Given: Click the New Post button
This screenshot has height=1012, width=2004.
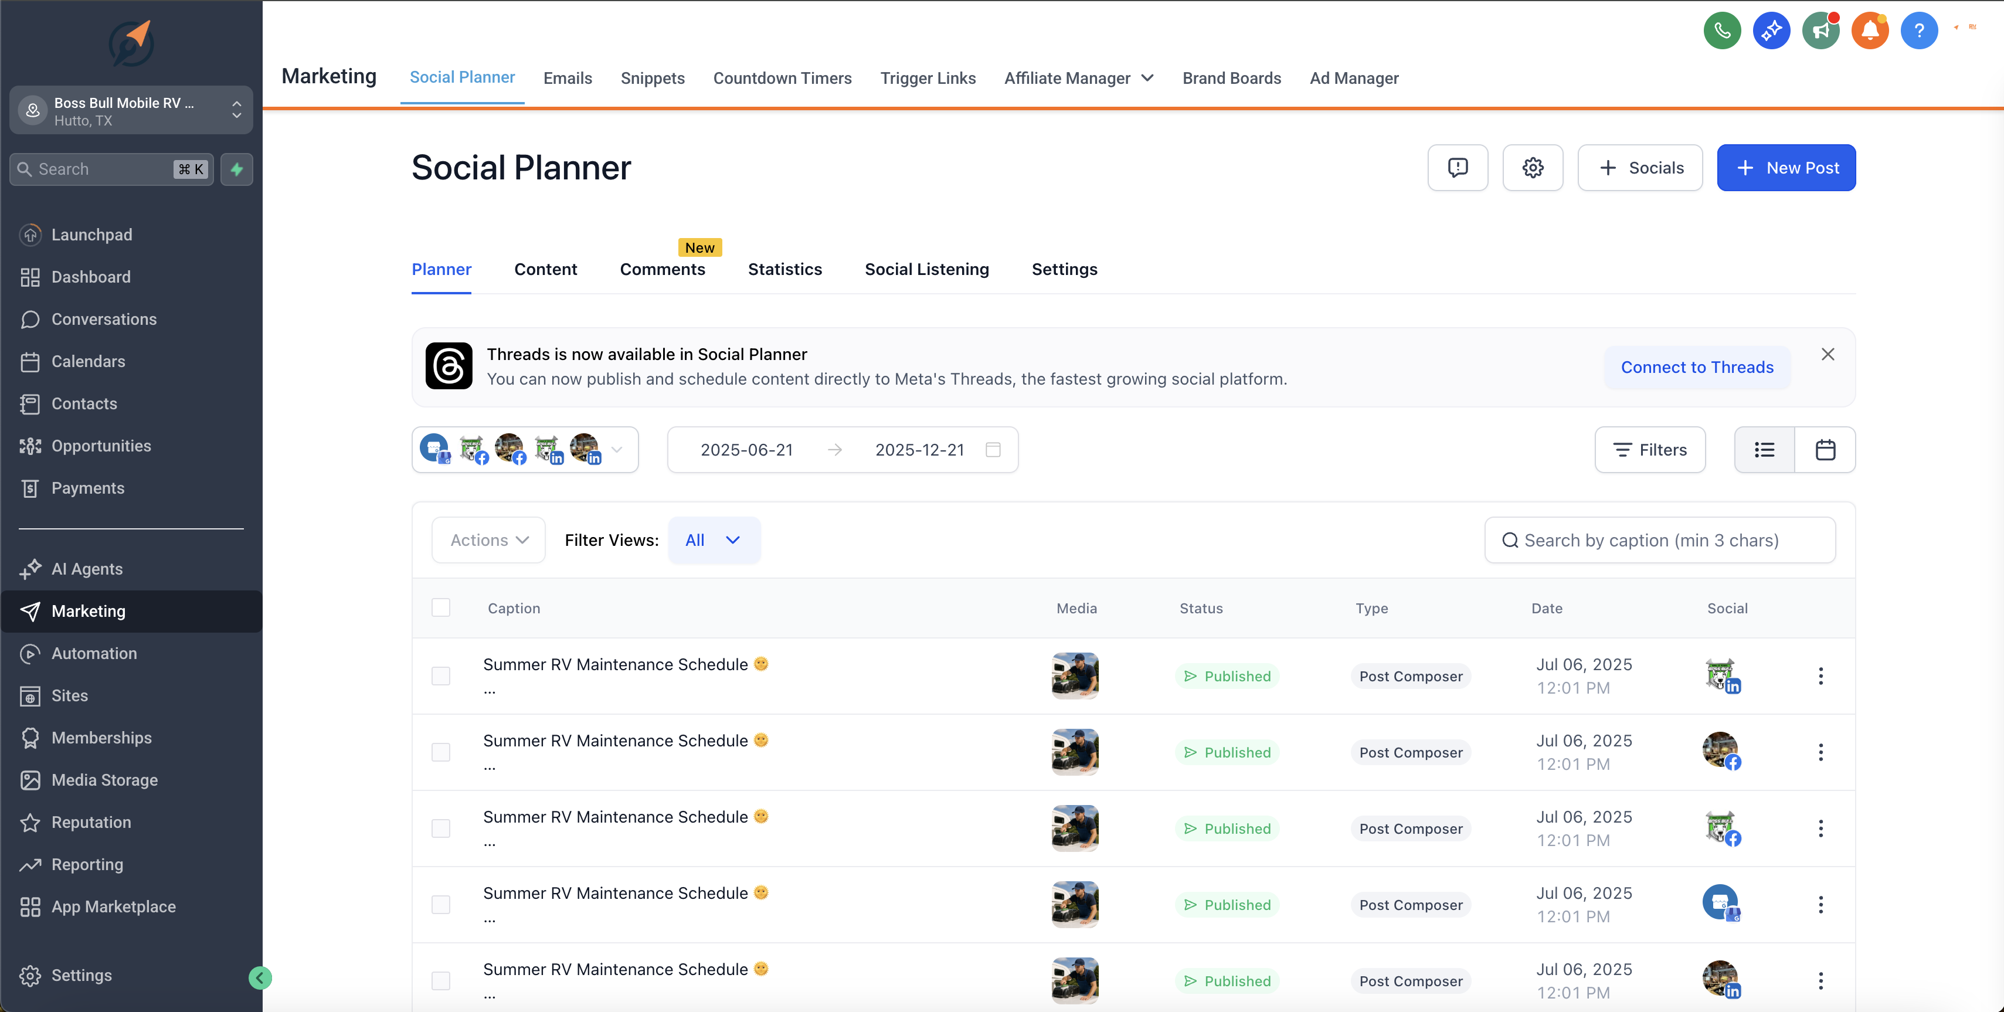Looking at the screenshot, I should [x=1786, y=167].
